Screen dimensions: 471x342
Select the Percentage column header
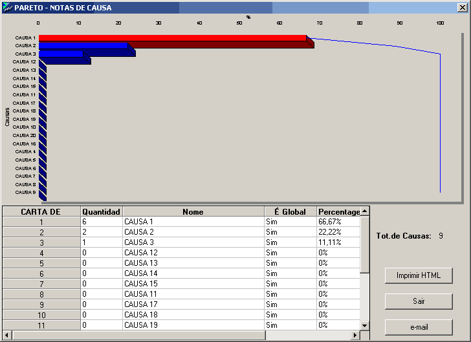[x=338, y=211]
